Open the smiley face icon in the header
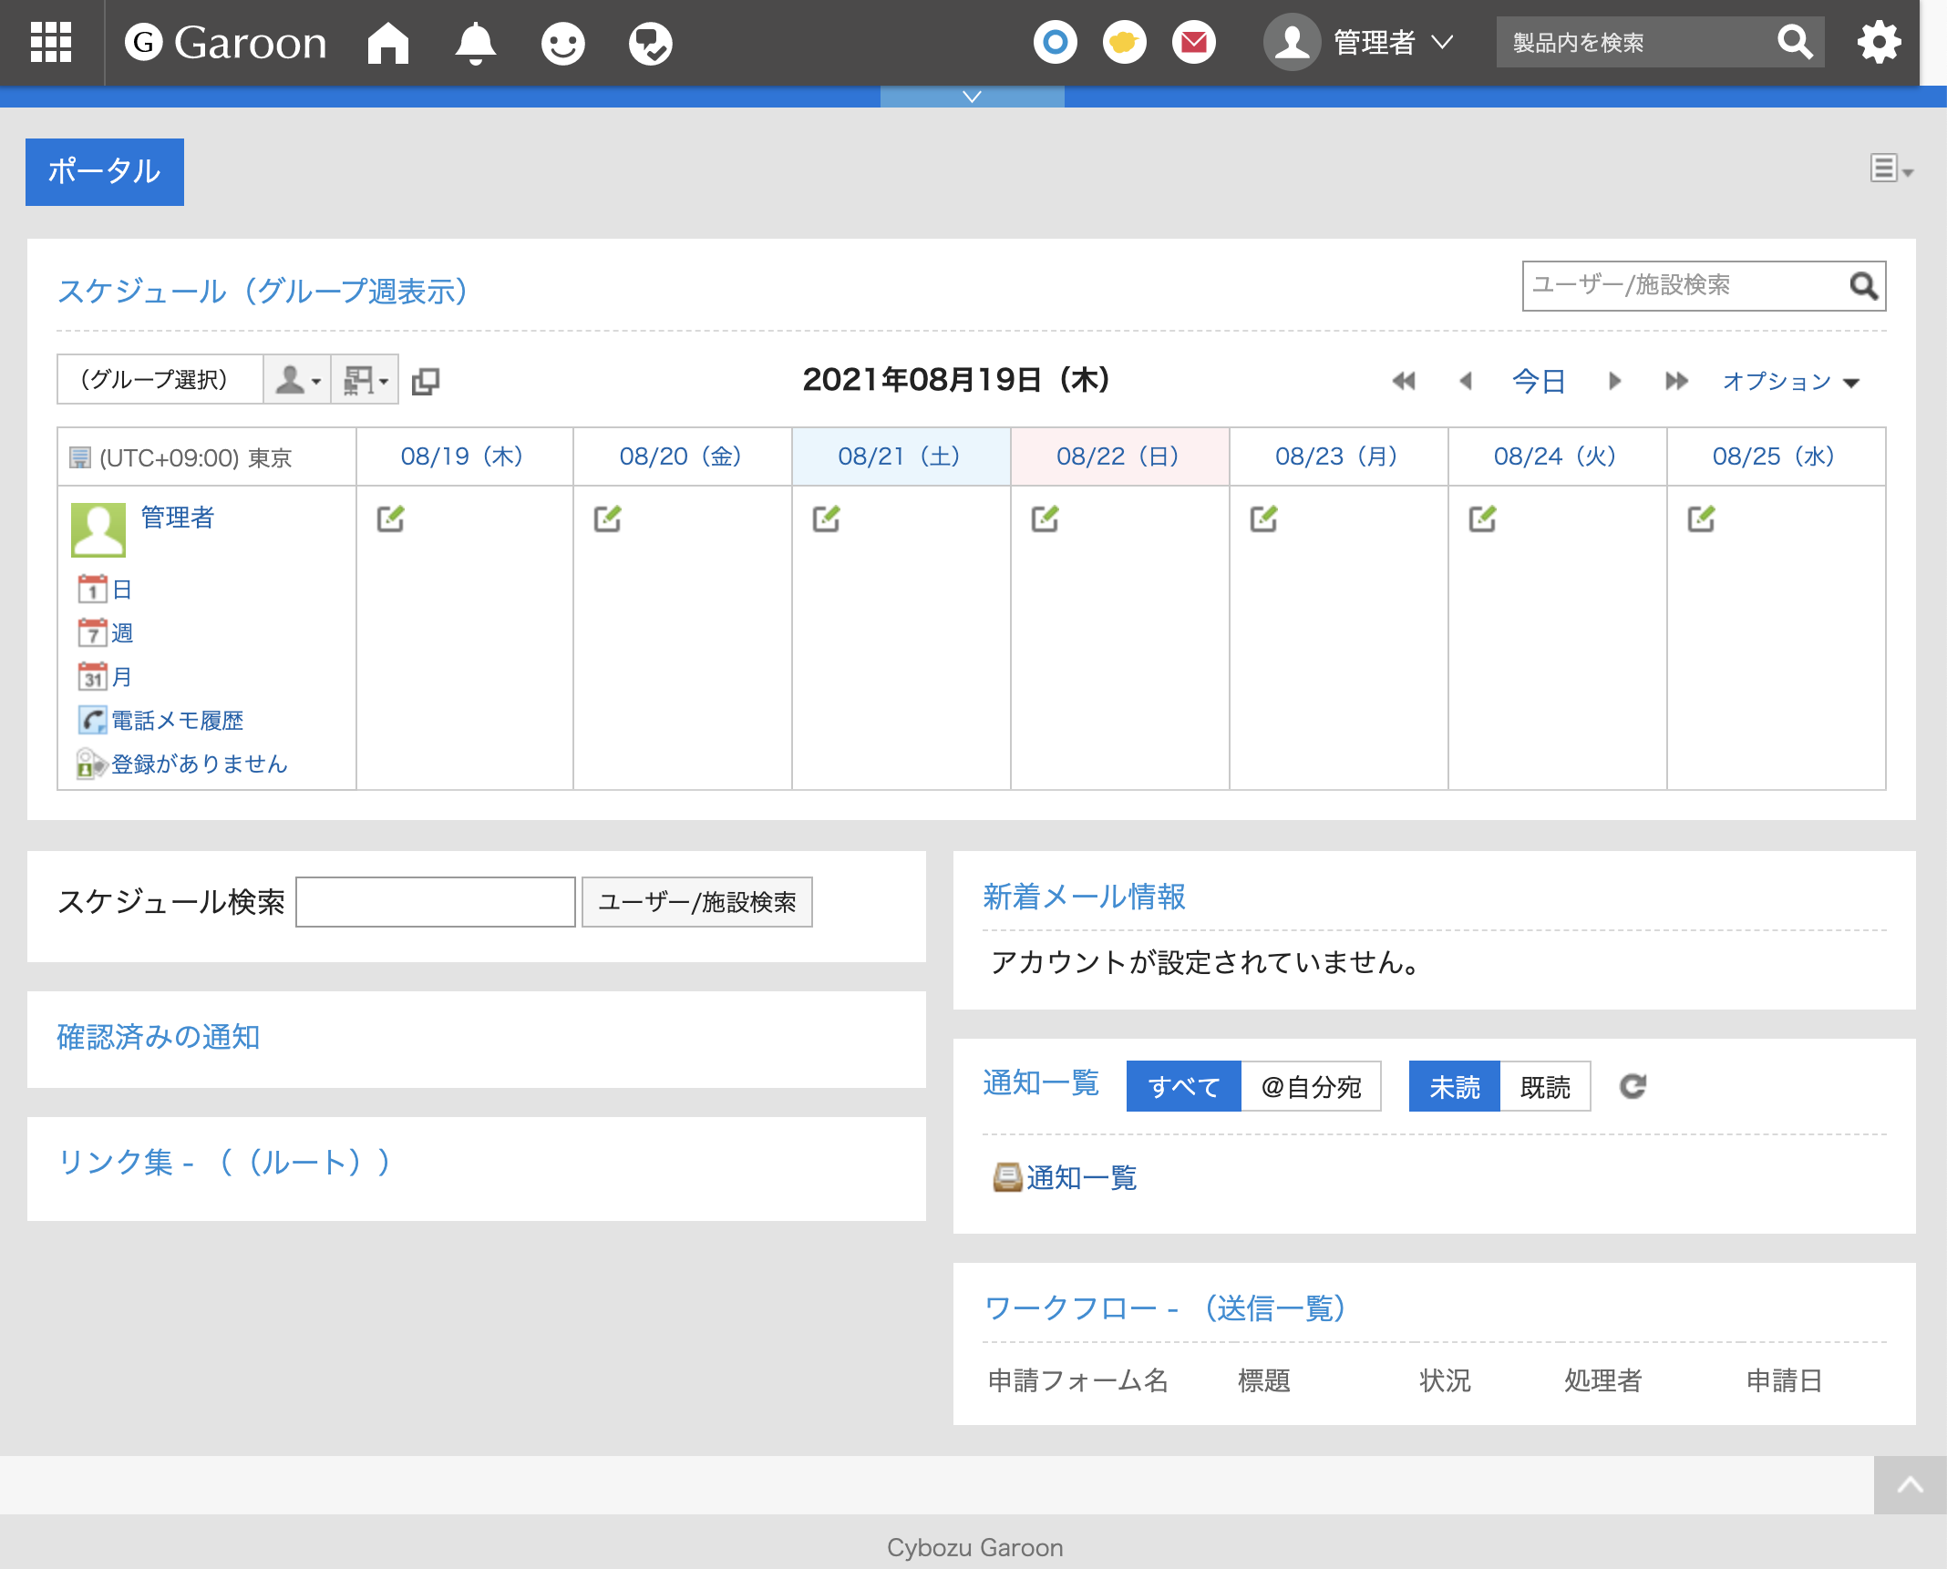1947x1569 pixels. (x=562, y=43)
